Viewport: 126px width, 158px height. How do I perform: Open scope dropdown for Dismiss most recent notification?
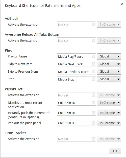pos(109,103)
